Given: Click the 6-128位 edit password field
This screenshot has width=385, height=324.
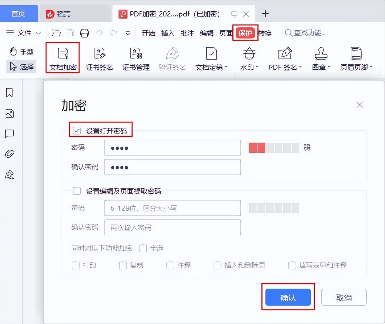Looking at the screenshot, I should [172, 208].
